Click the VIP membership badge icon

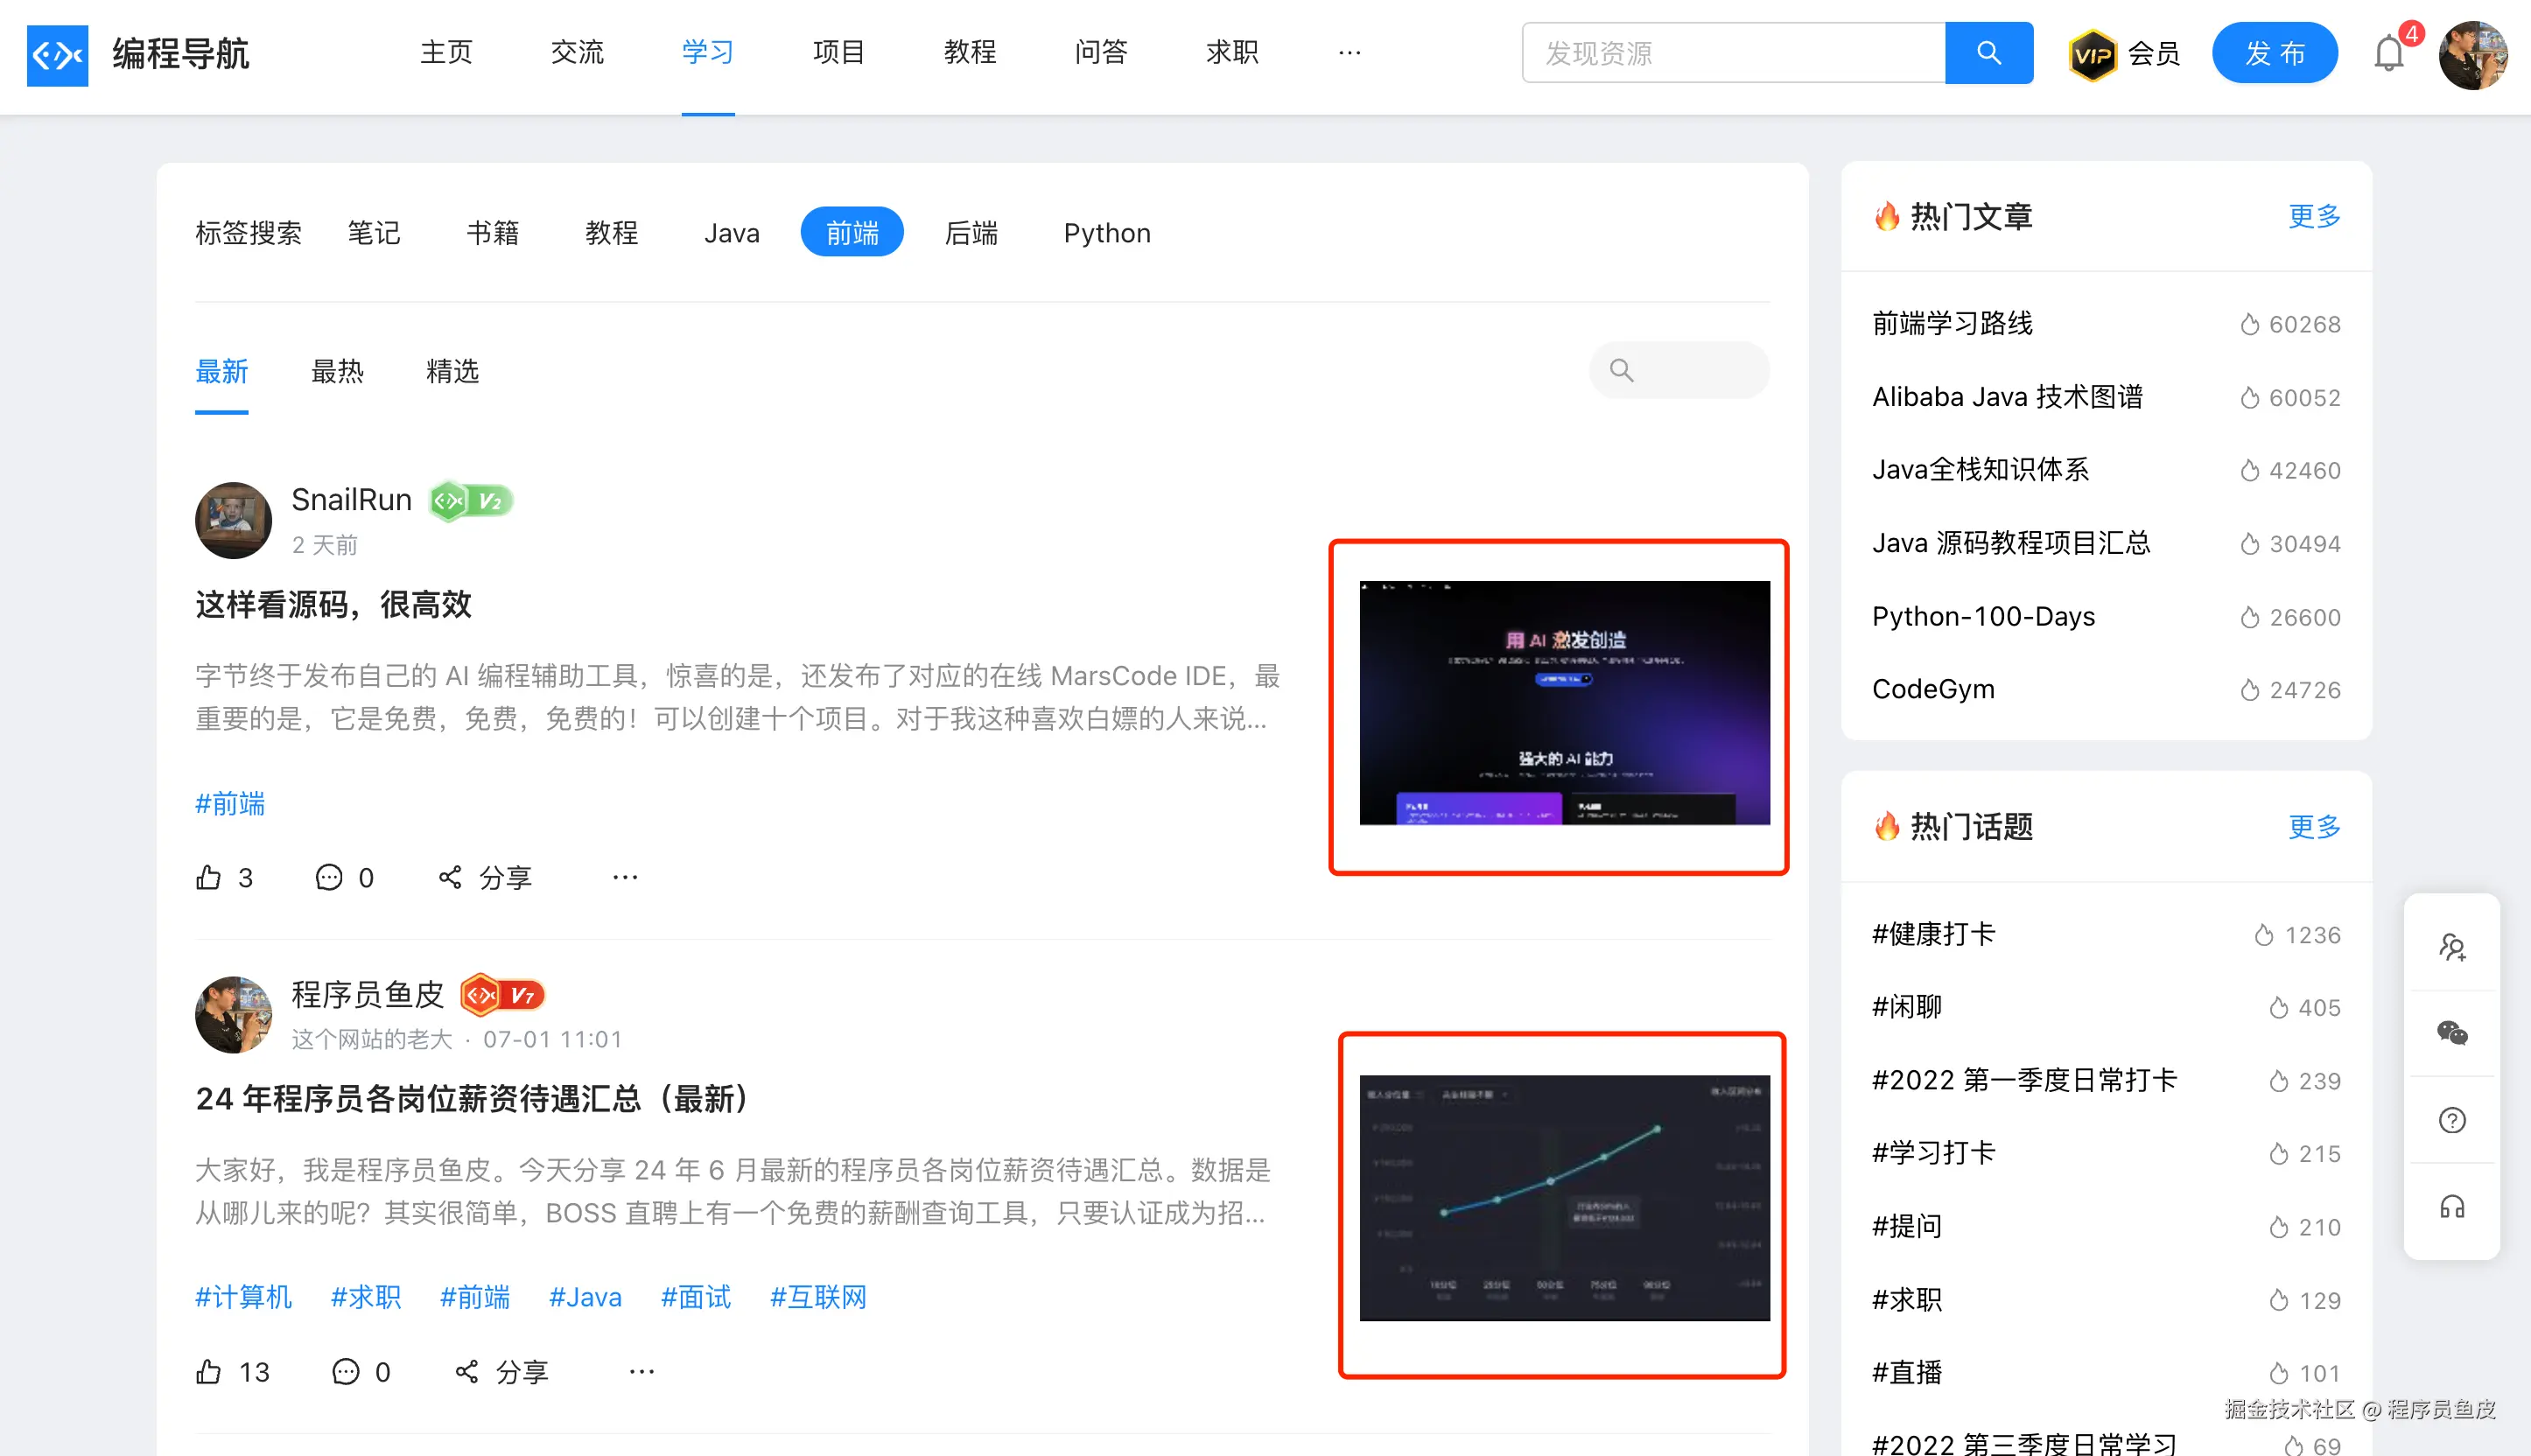pyautogui.click(x=2093, y=54)
